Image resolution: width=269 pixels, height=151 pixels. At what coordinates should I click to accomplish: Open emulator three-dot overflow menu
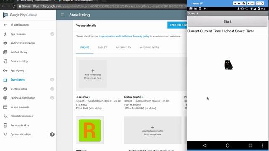(x=262, y=146)
